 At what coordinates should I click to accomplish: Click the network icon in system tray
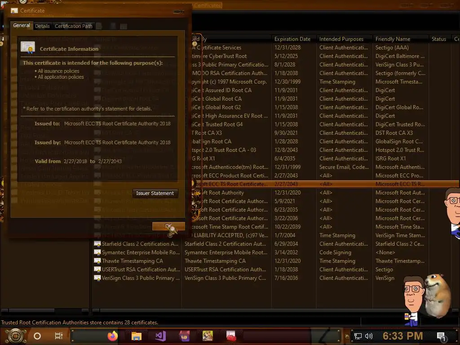pyautogui.click(x=358, y=336)
